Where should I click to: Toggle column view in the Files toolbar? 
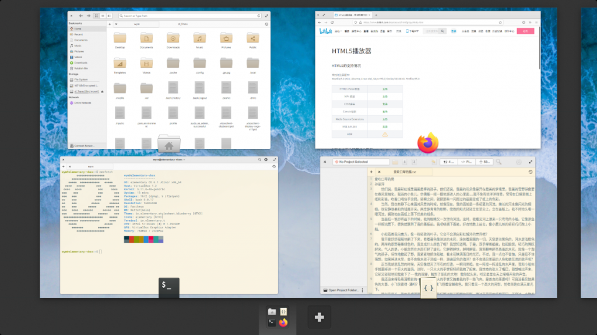(x=108, y=16)
